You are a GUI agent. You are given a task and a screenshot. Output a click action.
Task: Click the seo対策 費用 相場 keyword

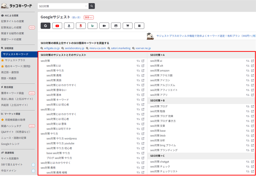pyautogui.click(x=57, y=172)
